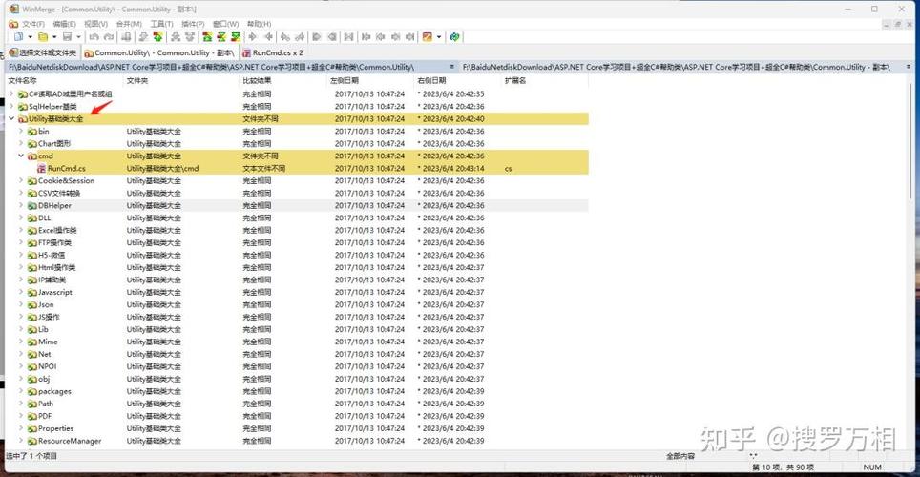The width and height of the screenshot is (920, 477).
Task: Collapse the Utility基础类大全 folder
Action: 11,118
